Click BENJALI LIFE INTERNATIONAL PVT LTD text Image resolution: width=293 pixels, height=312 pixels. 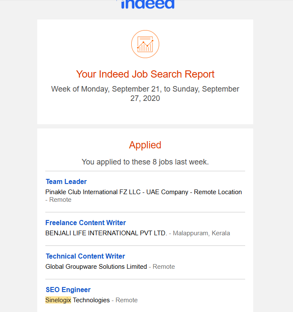pyautogui.click(x=106, y=233)
